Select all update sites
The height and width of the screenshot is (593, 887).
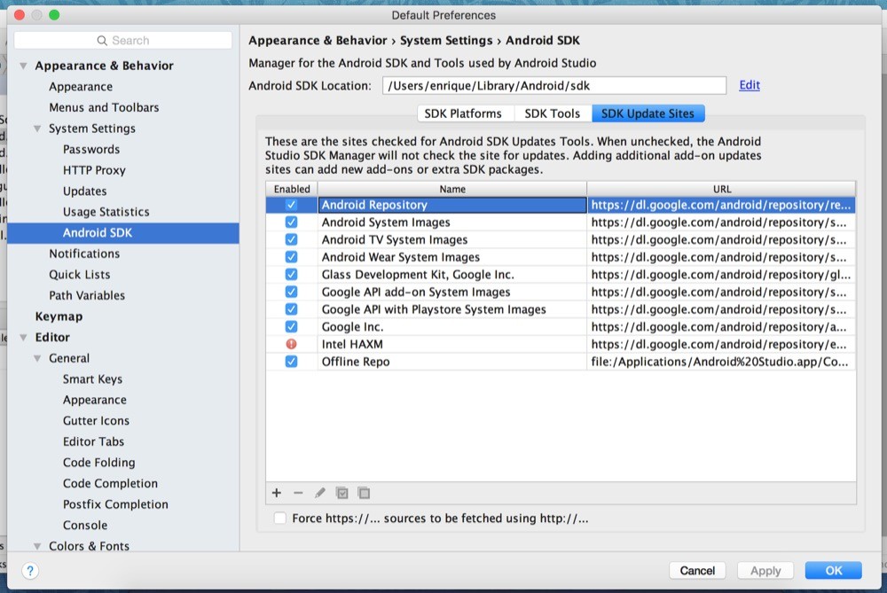pos(342,493)
